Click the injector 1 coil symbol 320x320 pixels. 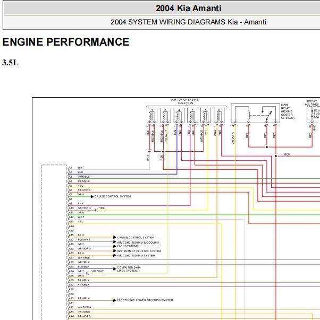[152, 116]
